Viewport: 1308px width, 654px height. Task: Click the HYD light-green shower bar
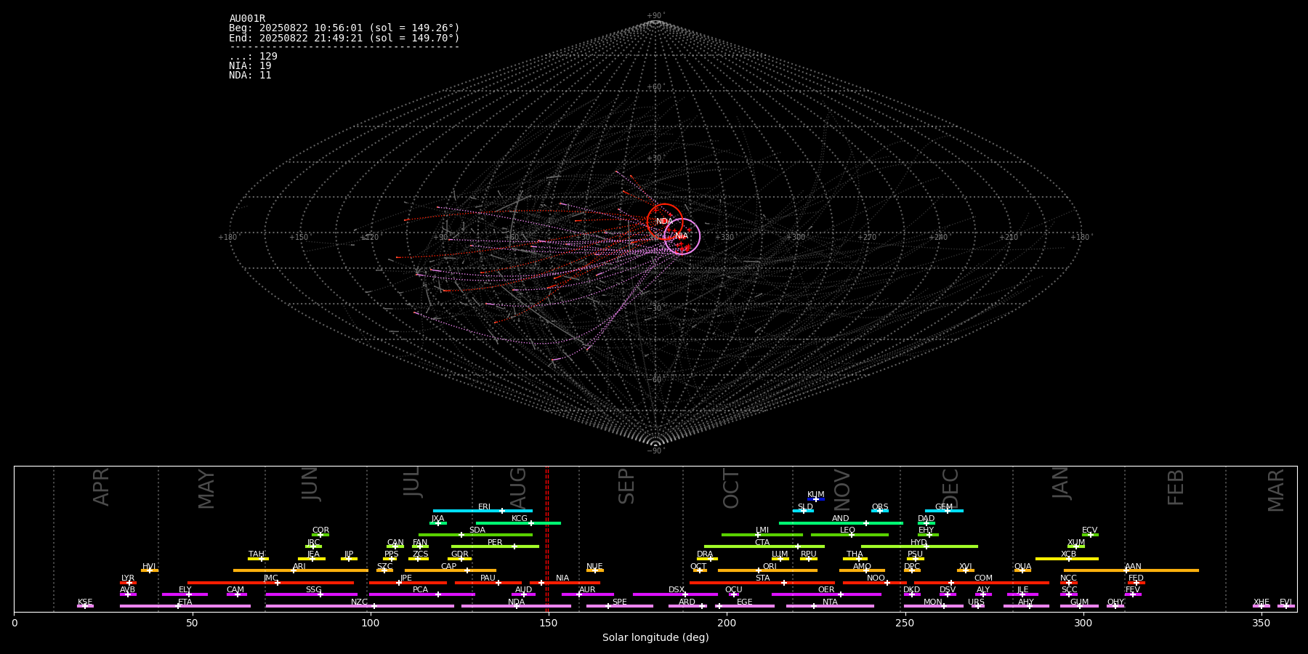(919, 546)
